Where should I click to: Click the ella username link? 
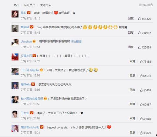(x=26, y=84)
